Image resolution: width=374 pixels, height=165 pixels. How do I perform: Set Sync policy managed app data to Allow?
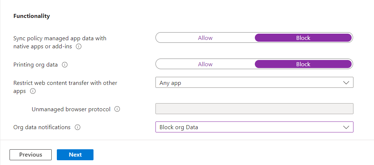tap(205, 38)
